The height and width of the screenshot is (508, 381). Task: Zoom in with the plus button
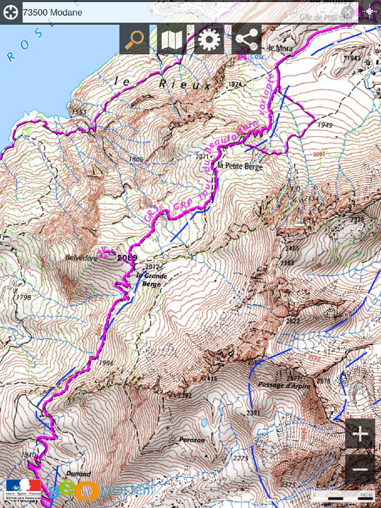(360, 434)
